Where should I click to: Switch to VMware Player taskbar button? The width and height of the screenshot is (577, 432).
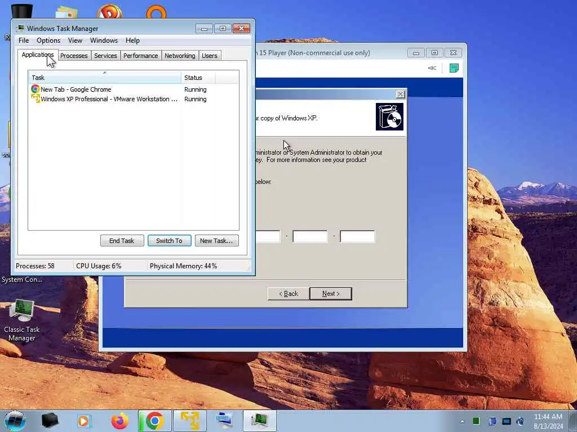point(189,421)
